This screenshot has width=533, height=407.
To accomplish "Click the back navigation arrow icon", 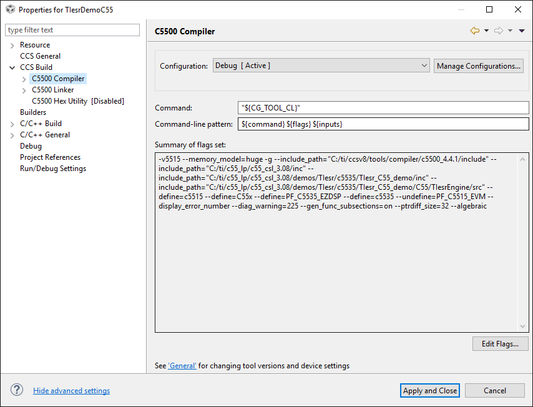I will coord(474,31).
